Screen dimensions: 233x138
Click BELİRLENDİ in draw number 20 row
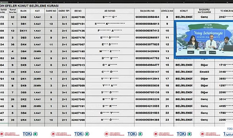[184, 99]
